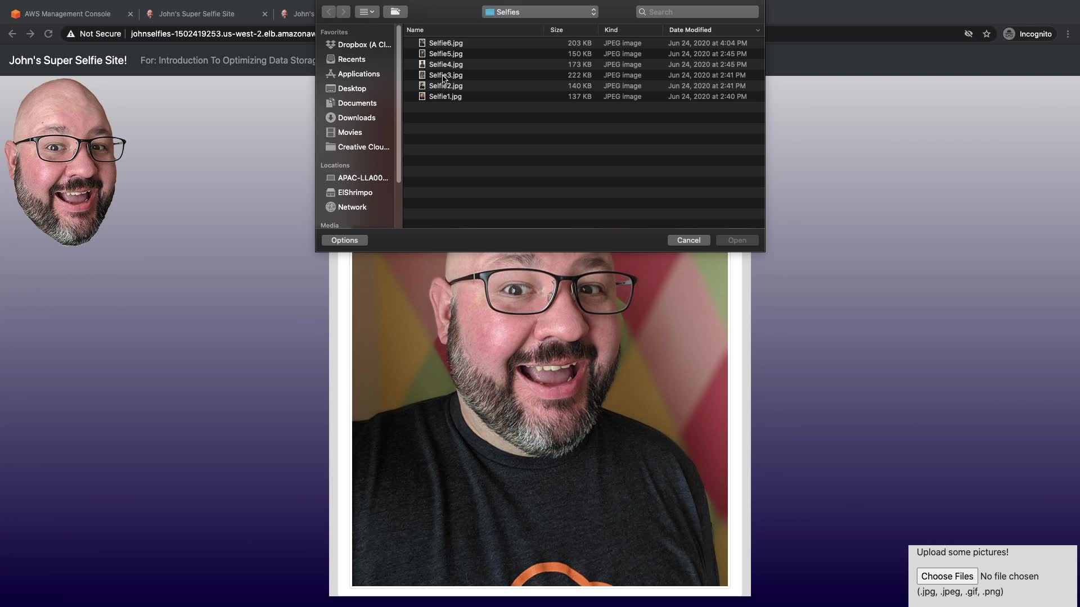
Task: Sort files by the Size column header
Action: (x=556, y=30)
